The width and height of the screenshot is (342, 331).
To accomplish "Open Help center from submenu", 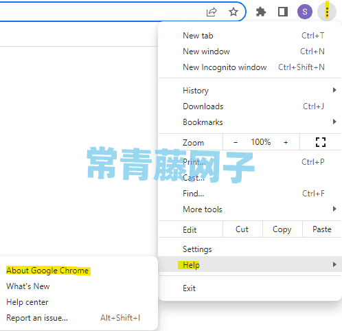I will click(79, 302).
